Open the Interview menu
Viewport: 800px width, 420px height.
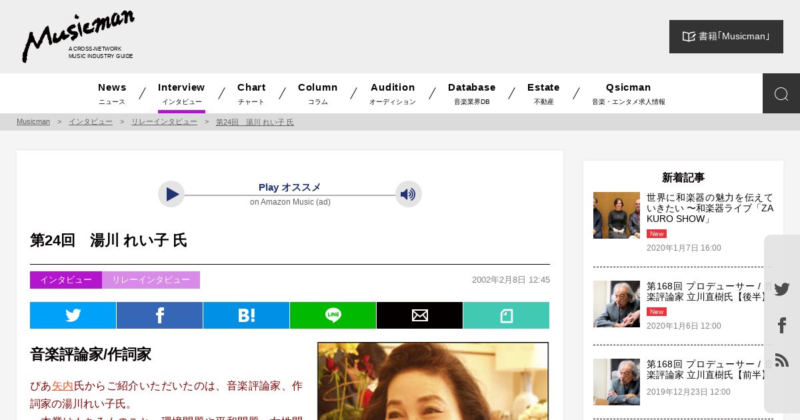181,93
